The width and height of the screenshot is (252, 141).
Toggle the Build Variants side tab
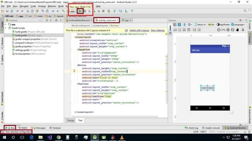pyautogui.click(x=2, y=99)
